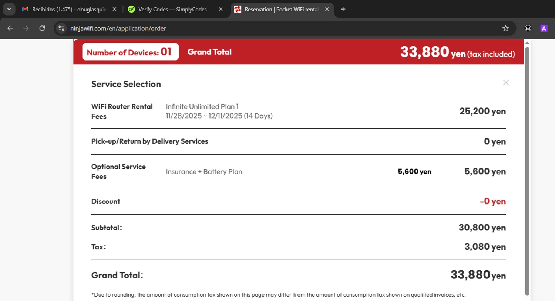Click the 'Infinite Unlimited Plan 1' text
This screenshot has width=555, height=301.
click(202, 106)
